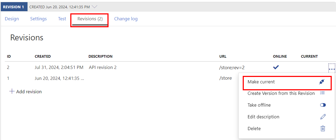336x140 pixels.
Task: Go to the Test tab
Action: click(62, 19)
